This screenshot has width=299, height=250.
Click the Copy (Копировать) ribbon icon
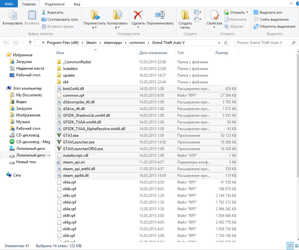click(x=12, y=16)
